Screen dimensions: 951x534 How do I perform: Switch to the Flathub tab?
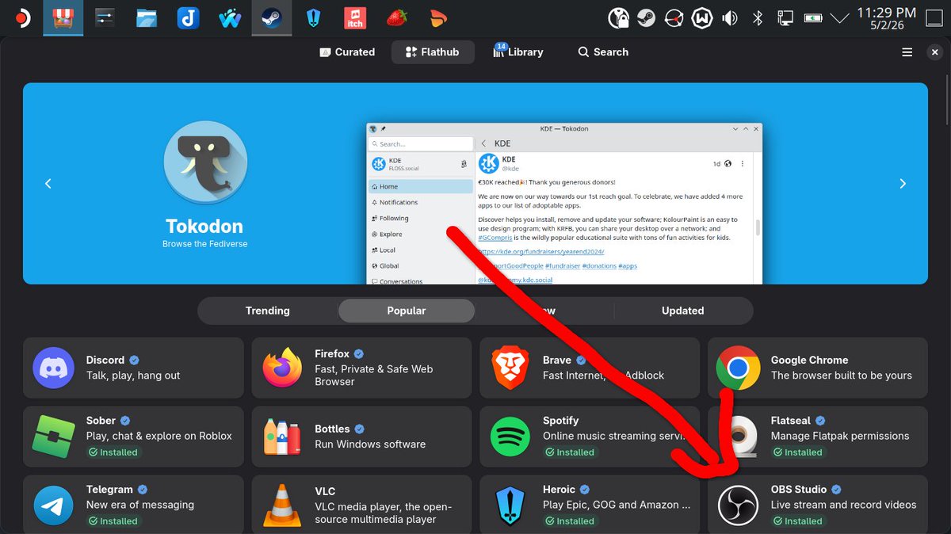click(432, 52)
